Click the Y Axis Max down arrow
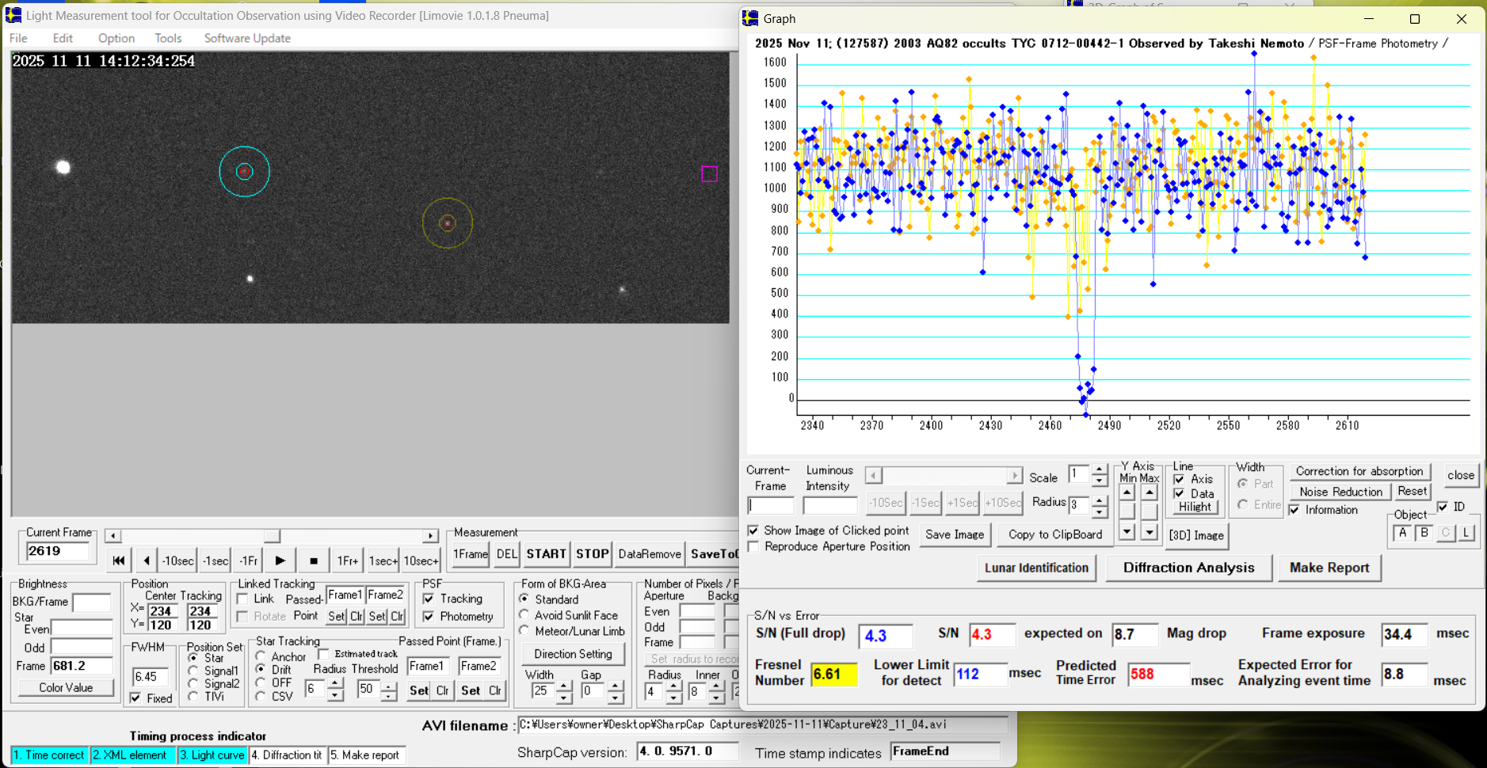 point(1149,533)
